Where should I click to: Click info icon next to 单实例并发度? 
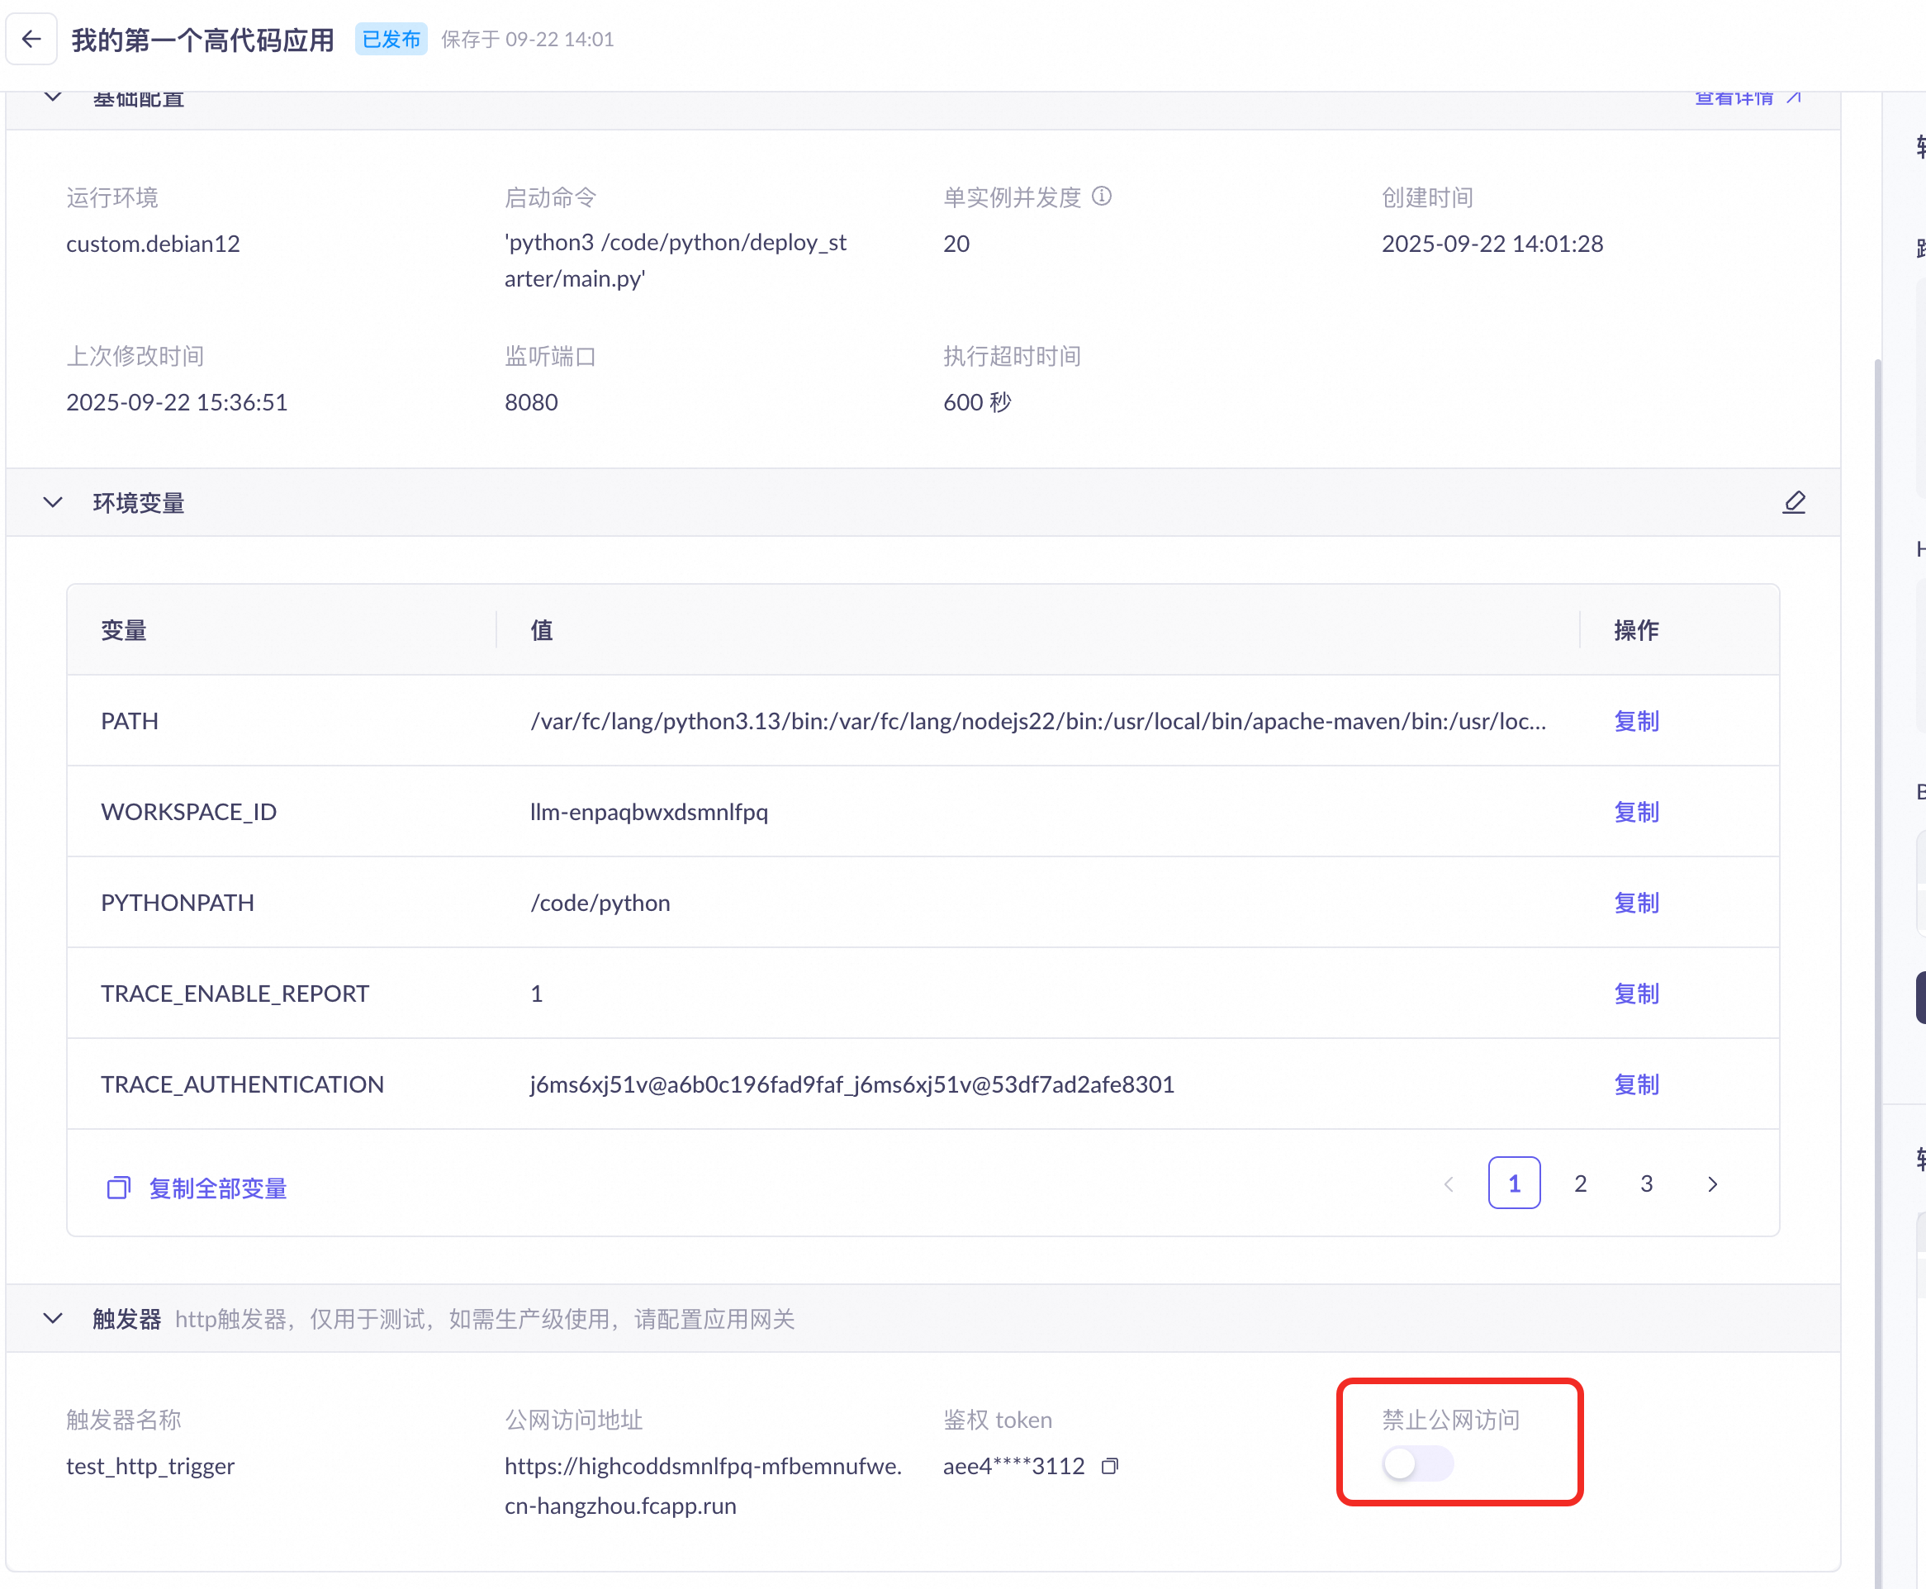tap(1102, 196)
